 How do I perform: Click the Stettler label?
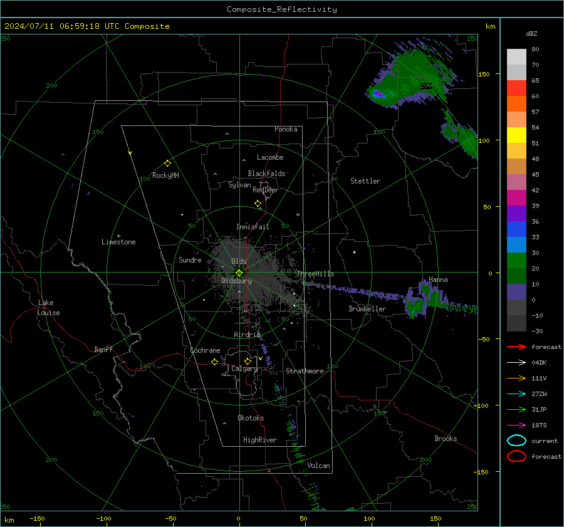coord(365,181)
